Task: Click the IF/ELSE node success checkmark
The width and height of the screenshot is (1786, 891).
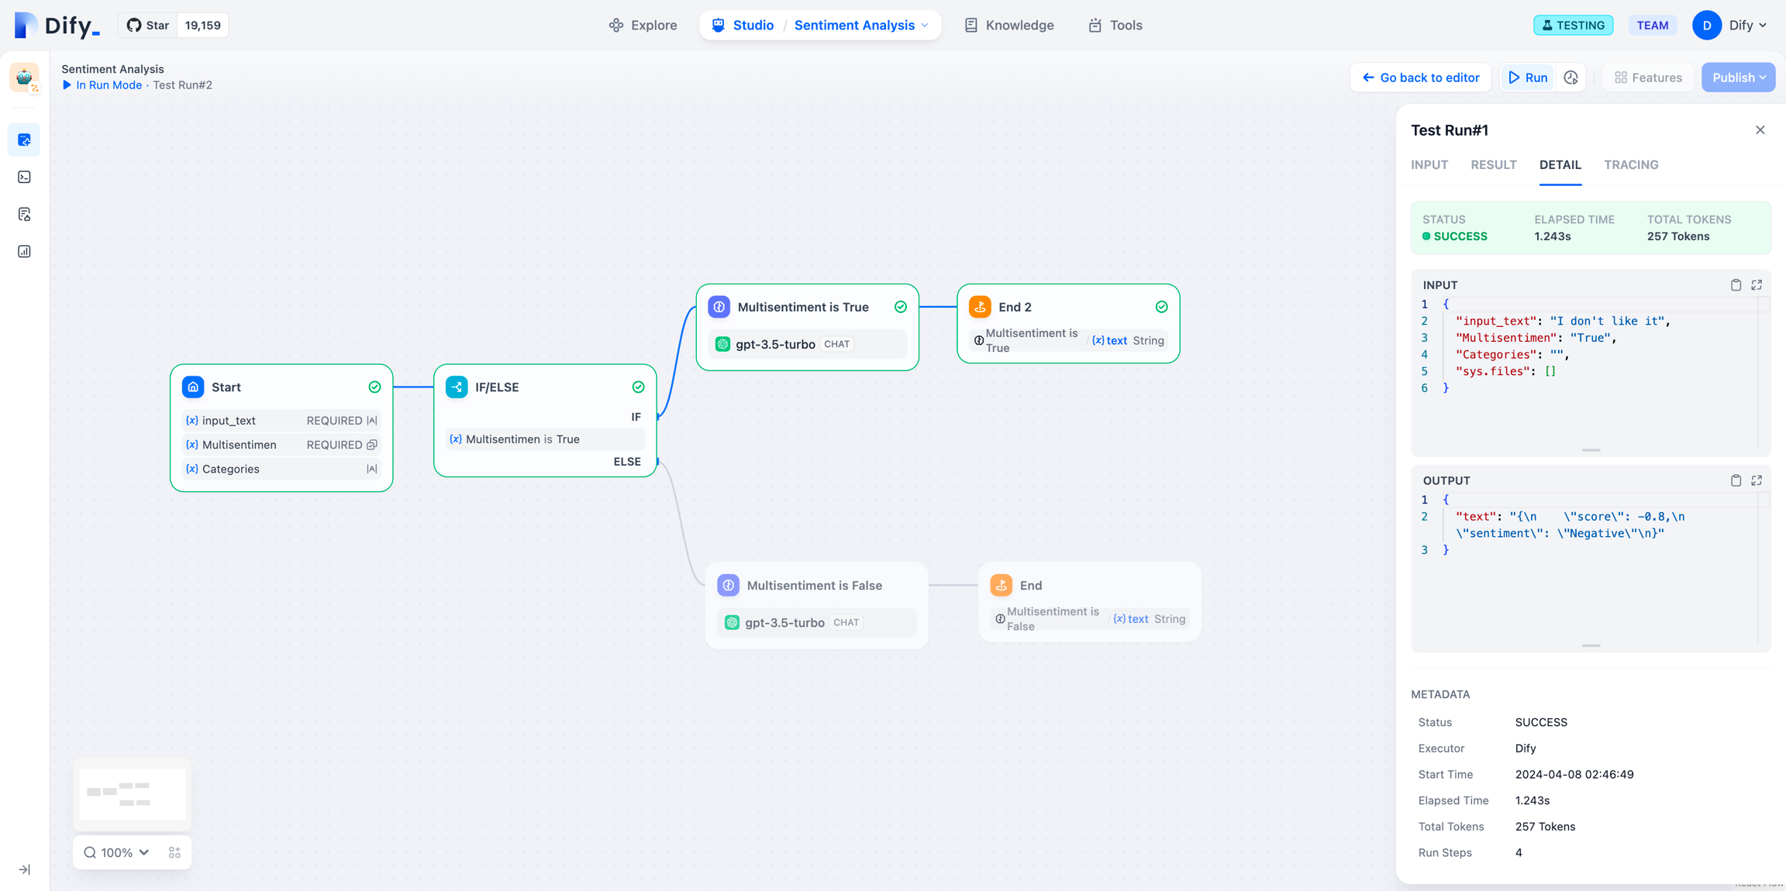Action: coord(638,387)
